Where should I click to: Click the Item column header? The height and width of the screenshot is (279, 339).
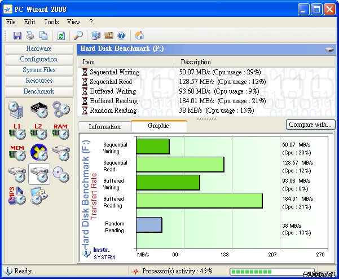coord(126,62)
